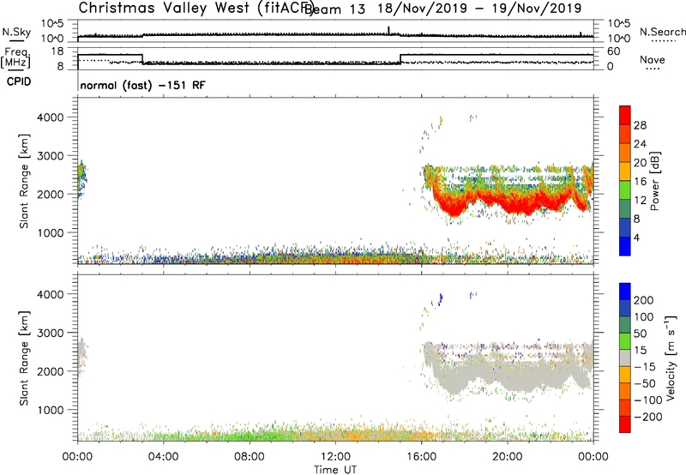This screenshot has width=686, height=475.
Task: Click the frequency step-up at 15:00
Action: click(400, 59)
